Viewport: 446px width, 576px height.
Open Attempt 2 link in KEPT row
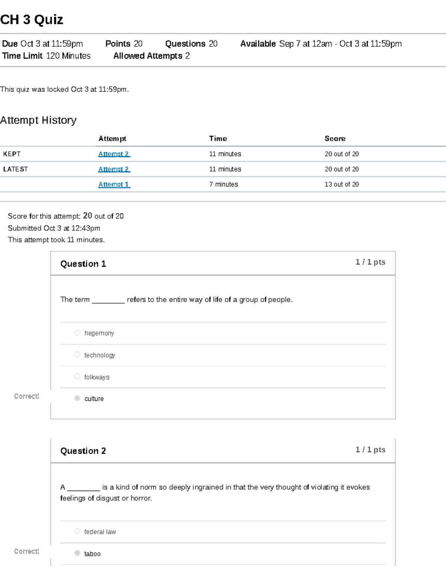point(114,154)
